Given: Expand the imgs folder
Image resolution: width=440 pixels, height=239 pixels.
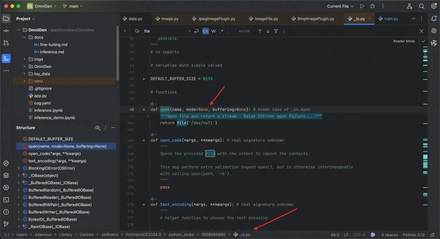Looking at the screenshot, I should (25, 59).
